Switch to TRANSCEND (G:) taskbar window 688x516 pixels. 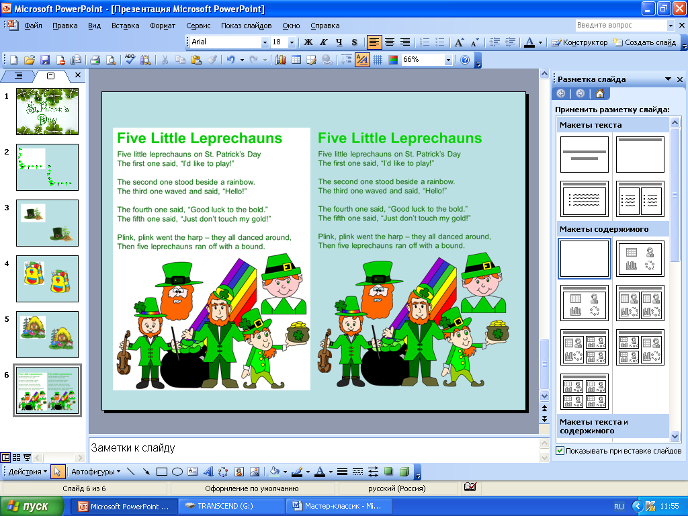(x=232, y=506)
